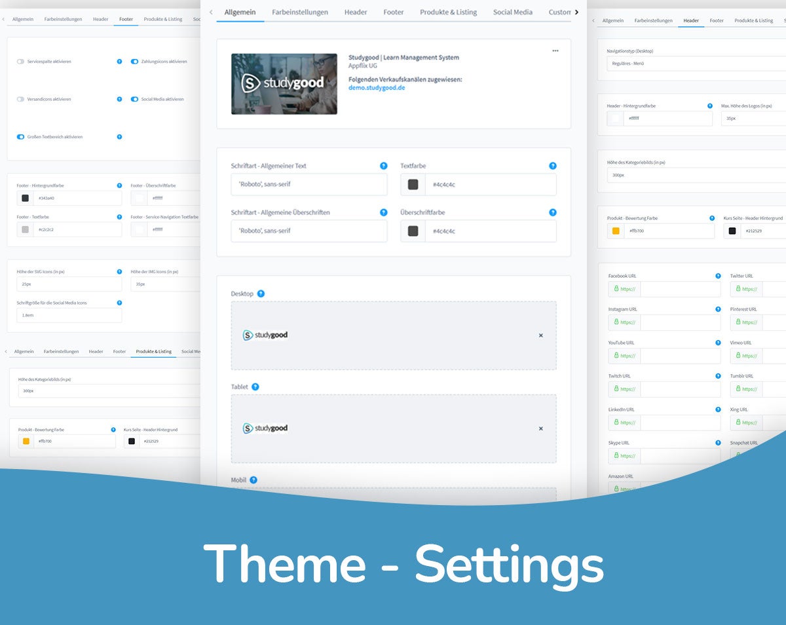Viewport: 786px width, 625px height.
Task: Open help icon for Header - Hintergrundfarbe
Action: click(710, 105)
